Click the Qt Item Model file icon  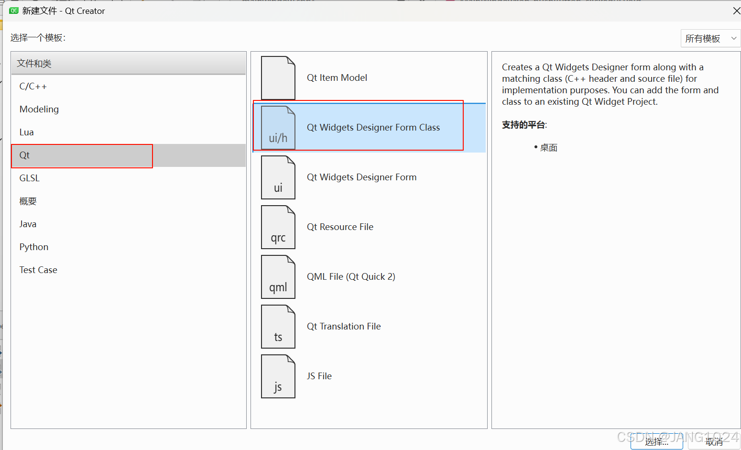278,78
